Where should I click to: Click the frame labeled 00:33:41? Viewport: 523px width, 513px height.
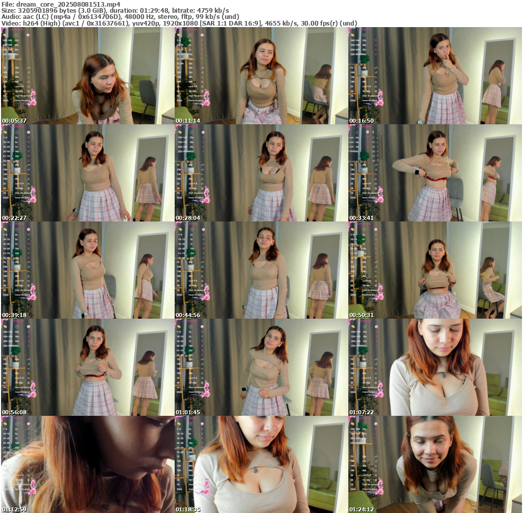click(435, 173)
